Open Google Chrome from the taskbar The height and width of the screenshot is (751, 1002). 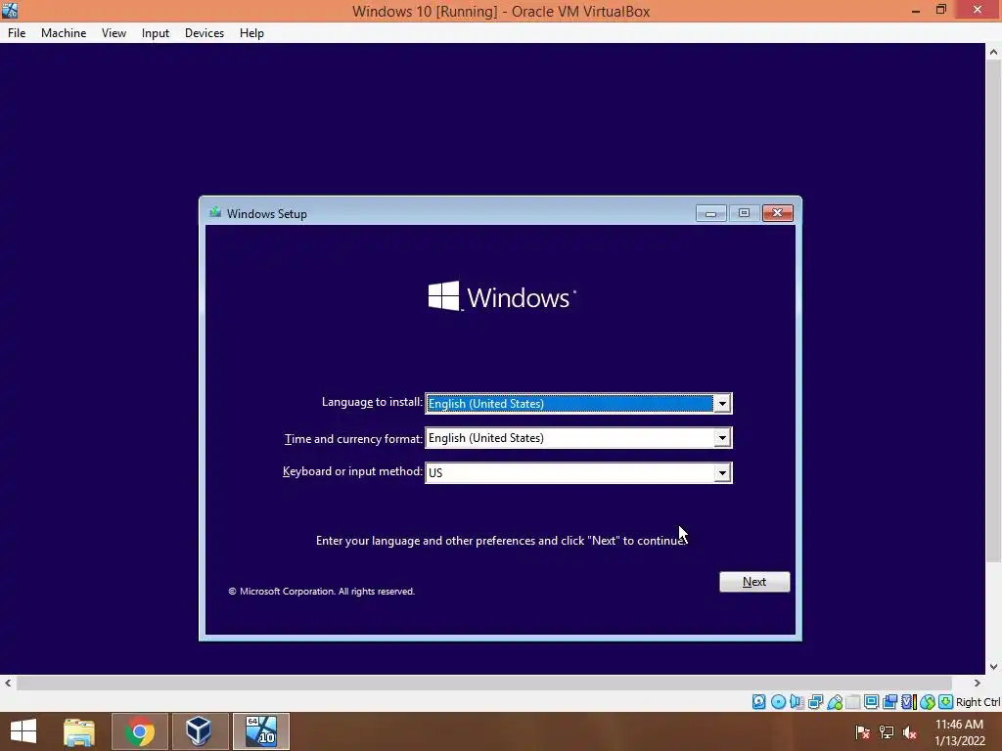tap(140, 731)
